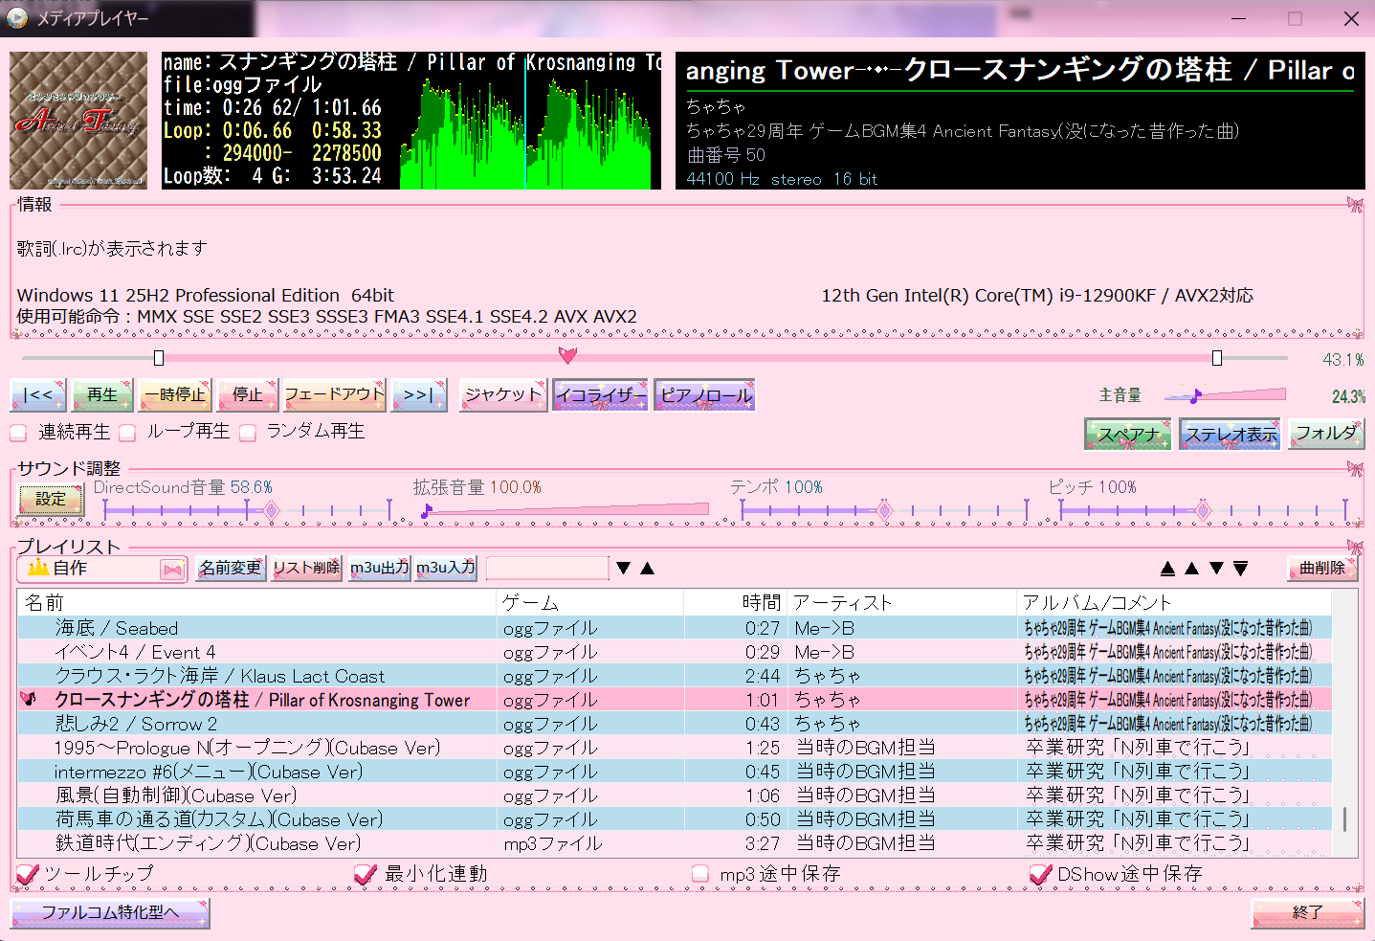The height and width of the screenshot is (941, 1375).
Task: Move selected song to bottom of list
Action: [x=1241, y=569]
